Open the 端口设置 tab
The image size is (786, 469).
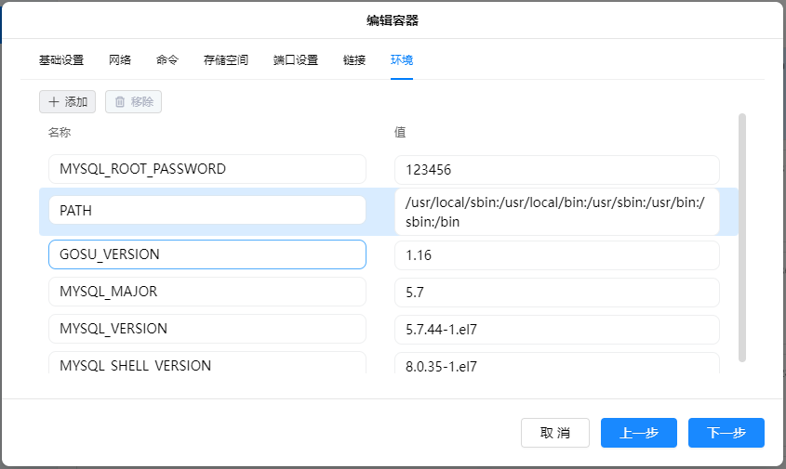pyautogui.click(x=296, y=60)
